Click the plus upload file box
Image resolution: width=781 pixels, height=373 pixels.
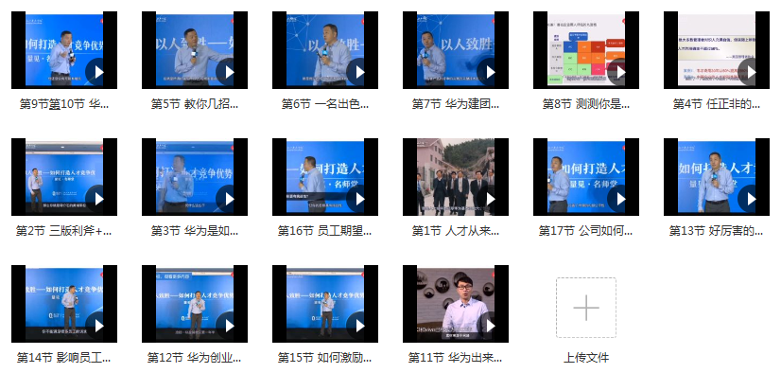586,308
